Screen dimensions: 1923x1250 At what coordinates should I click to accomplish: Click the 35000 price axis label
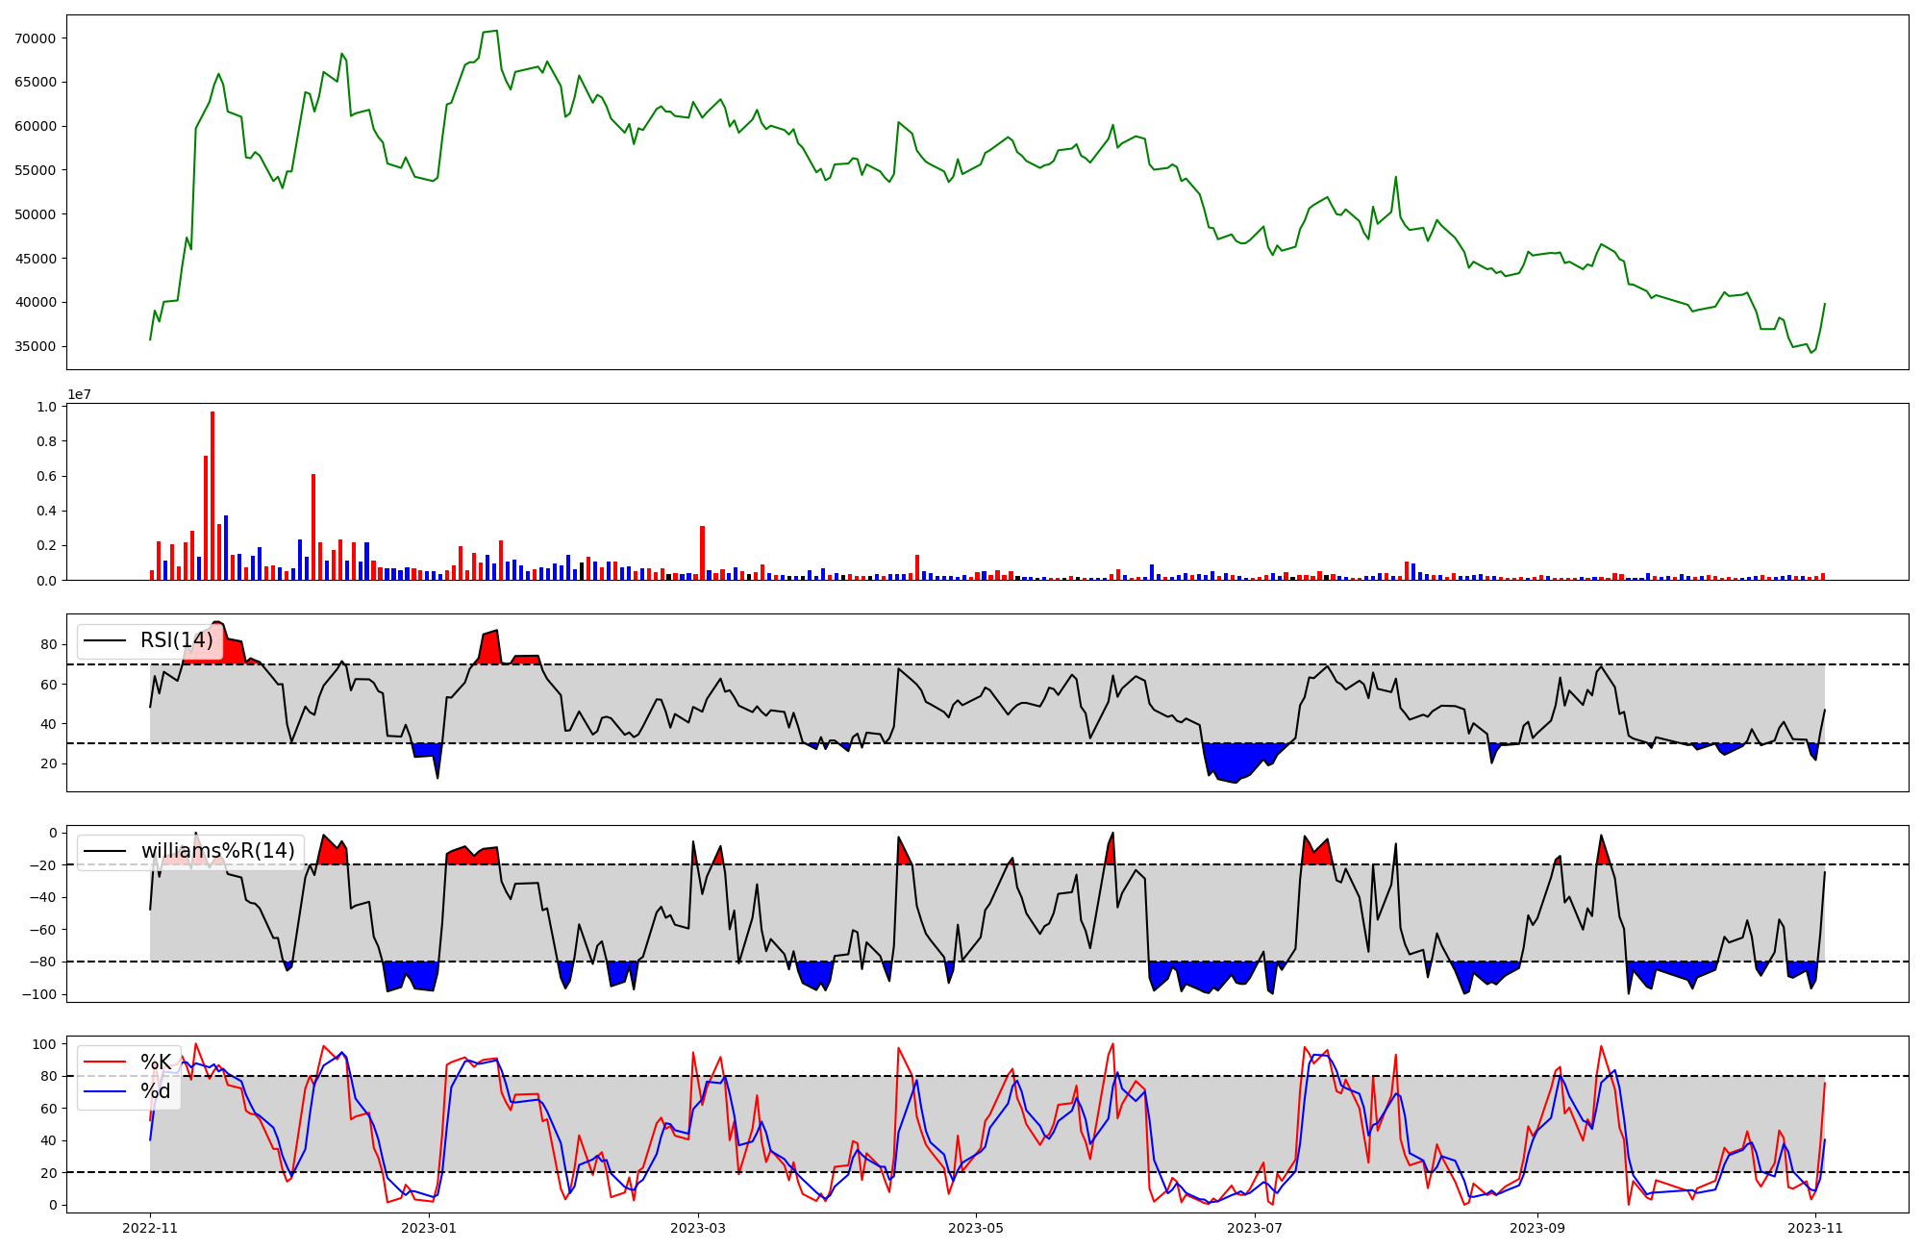point(36,346)
